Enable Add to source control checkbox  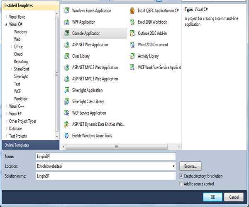point(181,184)
